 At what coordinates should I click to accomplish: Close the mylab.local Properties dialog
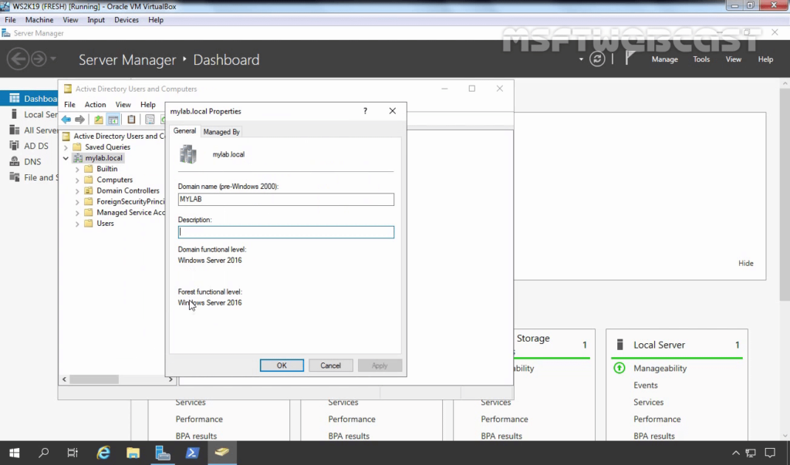point(393,111)
